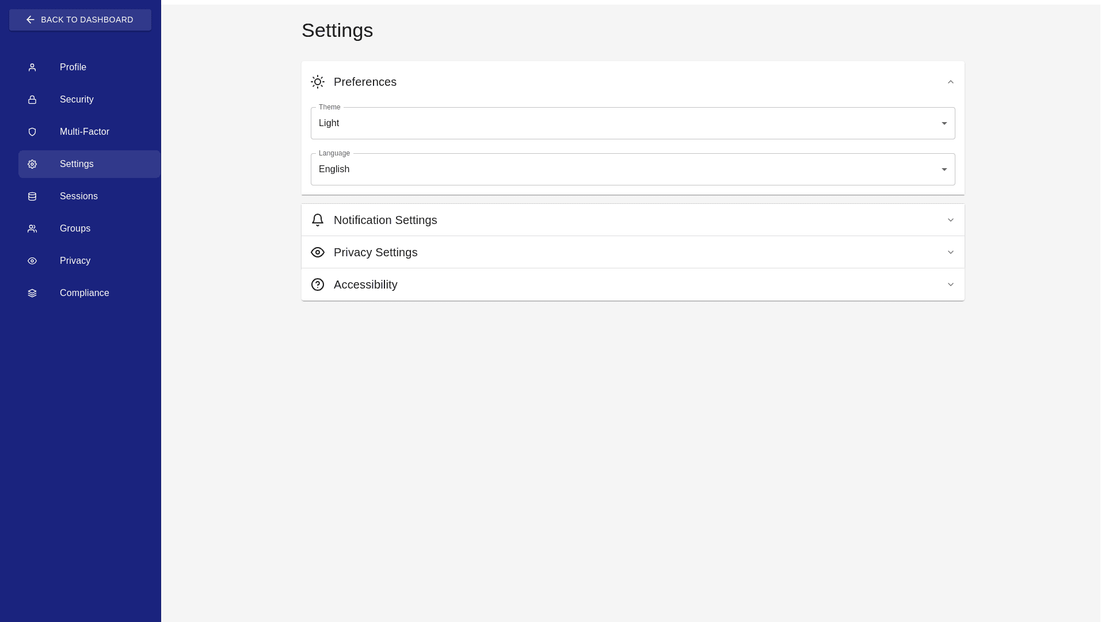This screenshot has width=1105, height=622.
Task: Click the Profile person icon in sidebar
Action: [32, 67]
